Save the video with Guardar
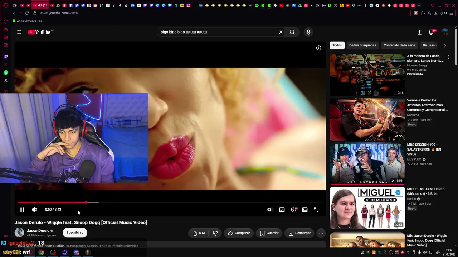Screen dimensions: 458x257 pyautogui.click(x=269, y=233)
